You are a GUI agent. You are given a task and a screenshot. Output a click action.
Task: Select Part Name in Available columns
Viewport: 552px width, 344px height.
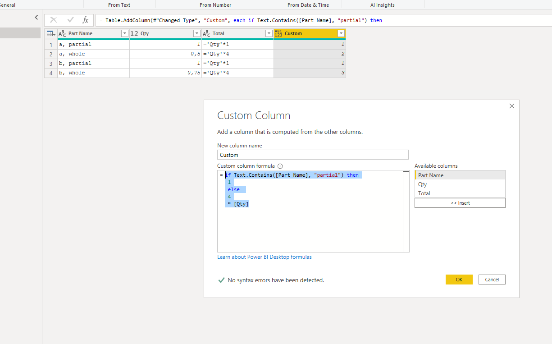point(460,175)
